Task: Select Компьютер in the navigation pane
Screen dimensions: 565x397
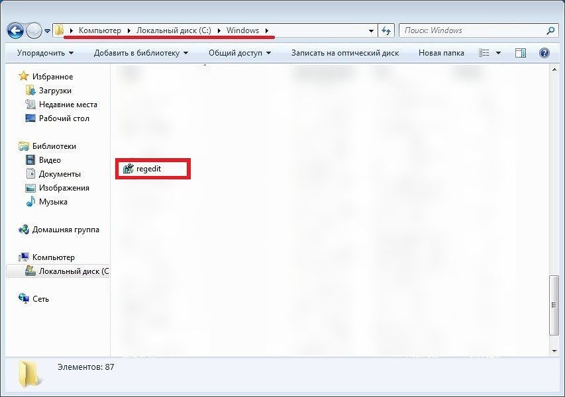Action: point(54,257)
